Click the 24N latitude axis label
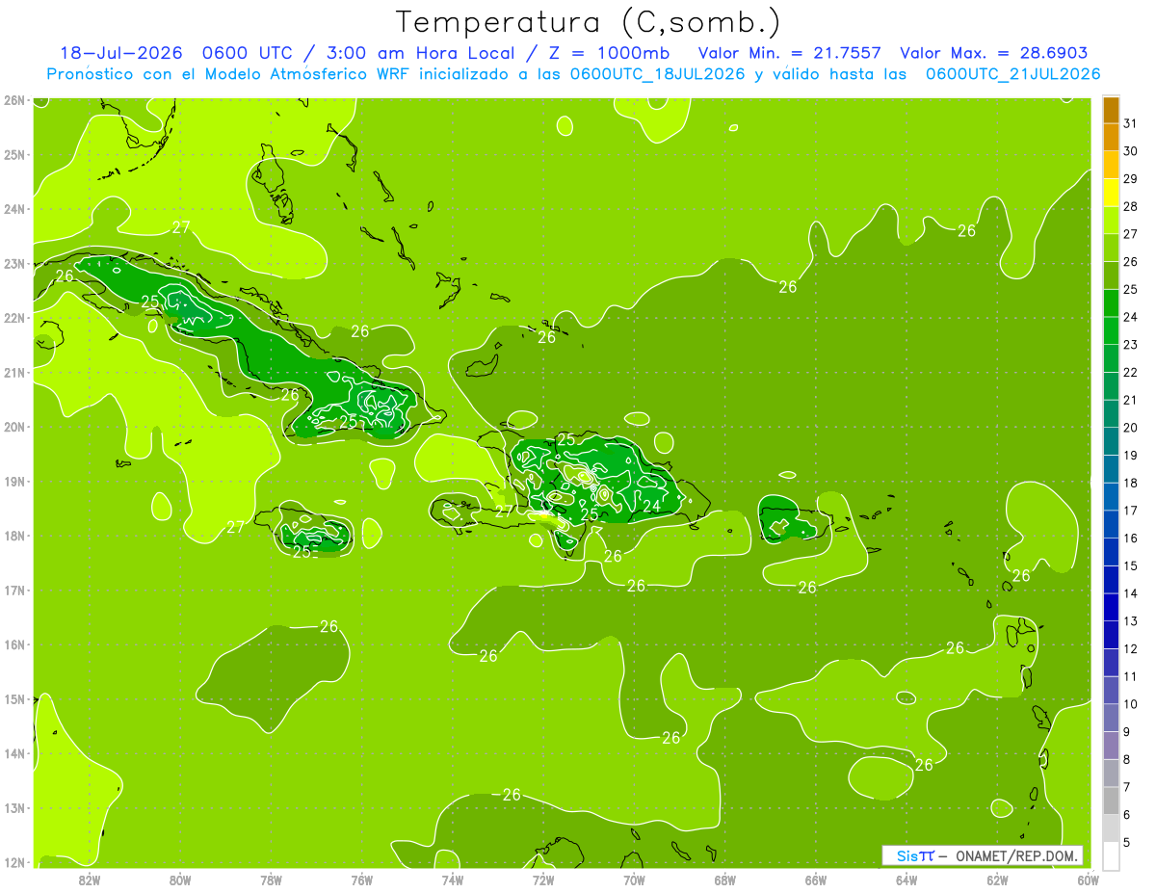 (13, 209)
